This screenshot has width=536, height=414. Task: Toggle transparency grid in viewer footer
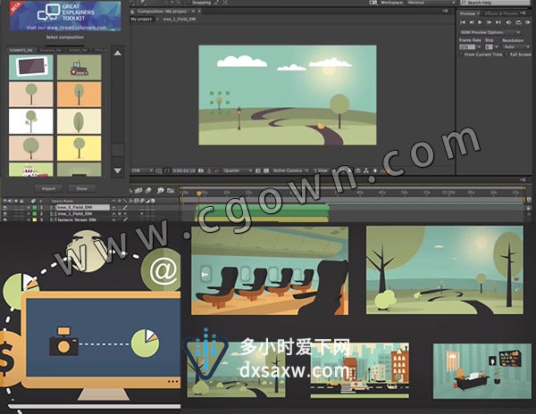[x=266, y=170]
